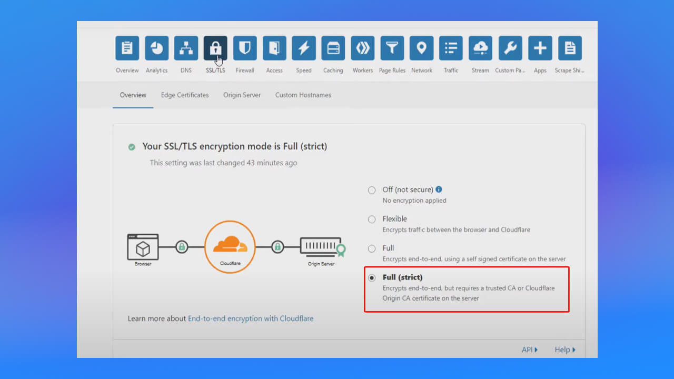
Task: Click the Cloudflare logo in the diagram
Action: click(230, 247)
